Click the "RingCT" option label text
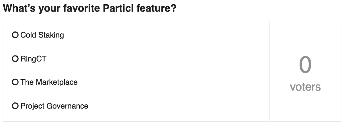 [33, 59]
